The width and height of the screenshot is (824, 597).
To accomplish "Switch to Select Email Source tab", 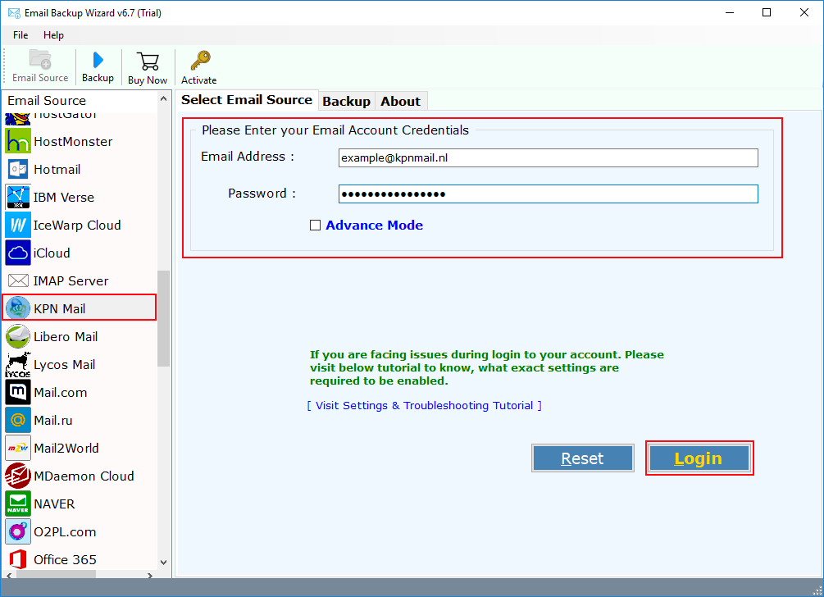I will pos(247,100).
